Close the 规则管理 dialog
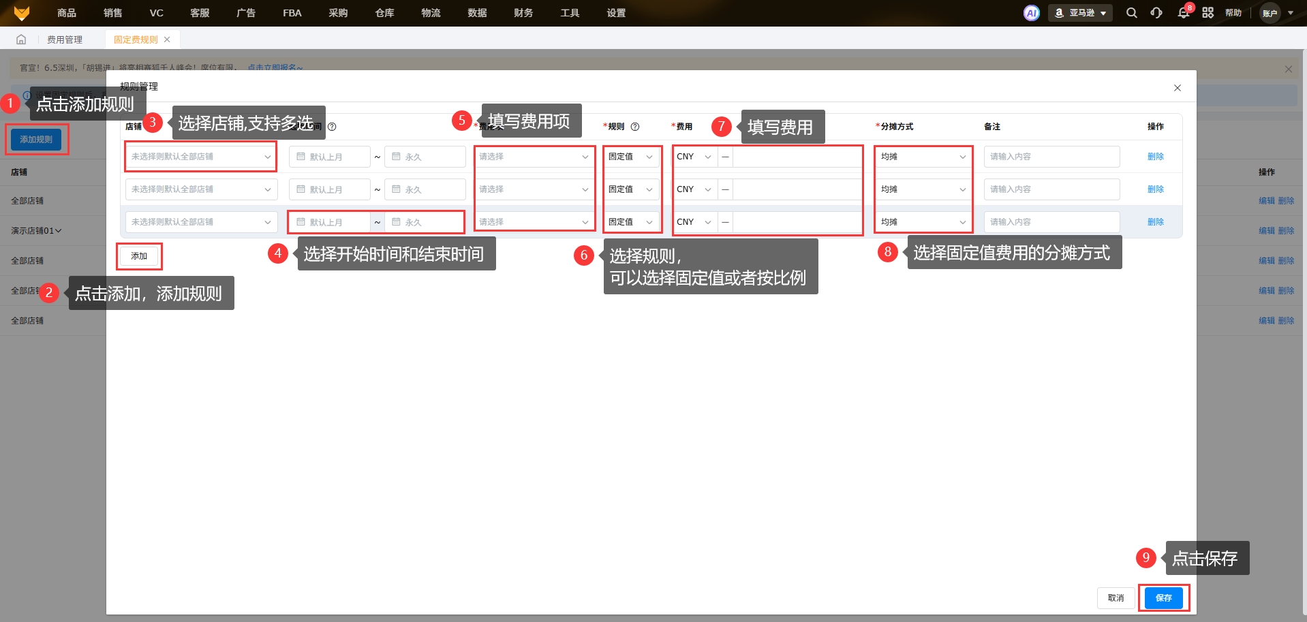This screenshot has height=622, width=1307. point(1178,88)
